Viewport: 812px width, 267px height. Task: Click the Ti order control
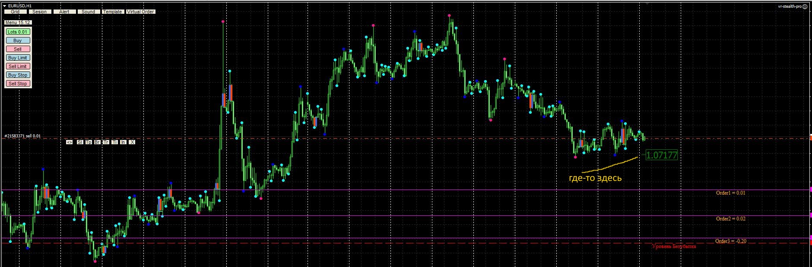coord(114,142)
